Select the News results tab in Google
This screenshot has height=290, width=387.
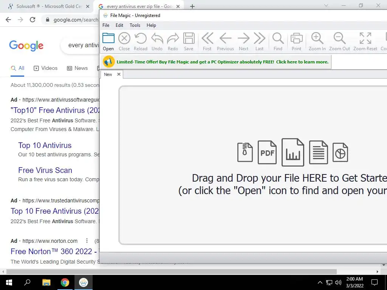click(77, 68)
